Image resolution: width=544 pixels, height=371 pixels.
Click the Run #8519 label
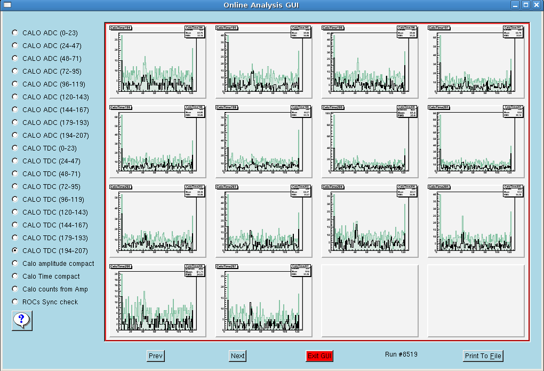click(401, 354)
